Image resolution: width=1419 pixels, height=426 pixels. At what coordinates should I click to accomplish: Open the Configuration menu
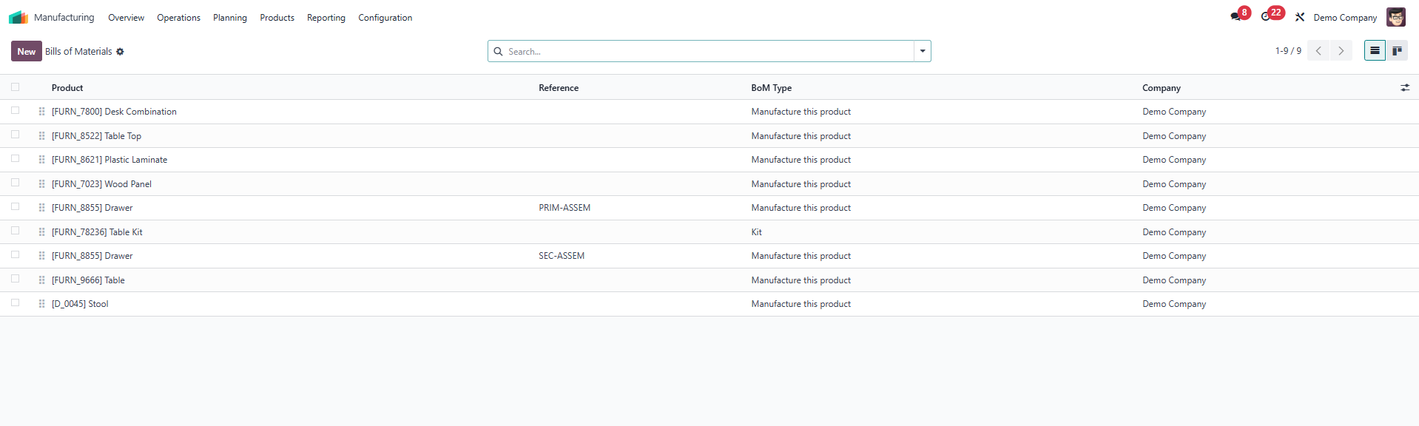point(385,18)
